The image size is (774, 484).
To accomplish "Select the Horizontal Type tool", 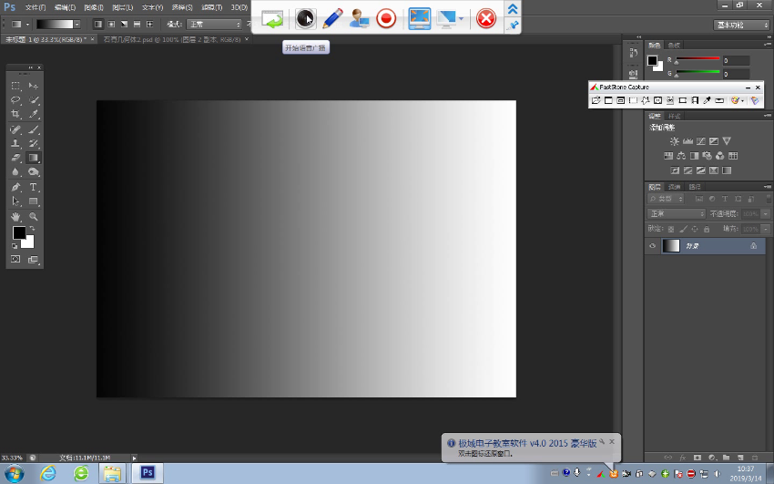I will click(x=33, y=187).
